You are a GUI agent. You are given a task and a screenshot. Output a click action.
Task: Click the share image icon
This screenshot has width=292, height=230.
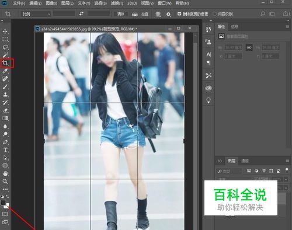coord(285,13)
